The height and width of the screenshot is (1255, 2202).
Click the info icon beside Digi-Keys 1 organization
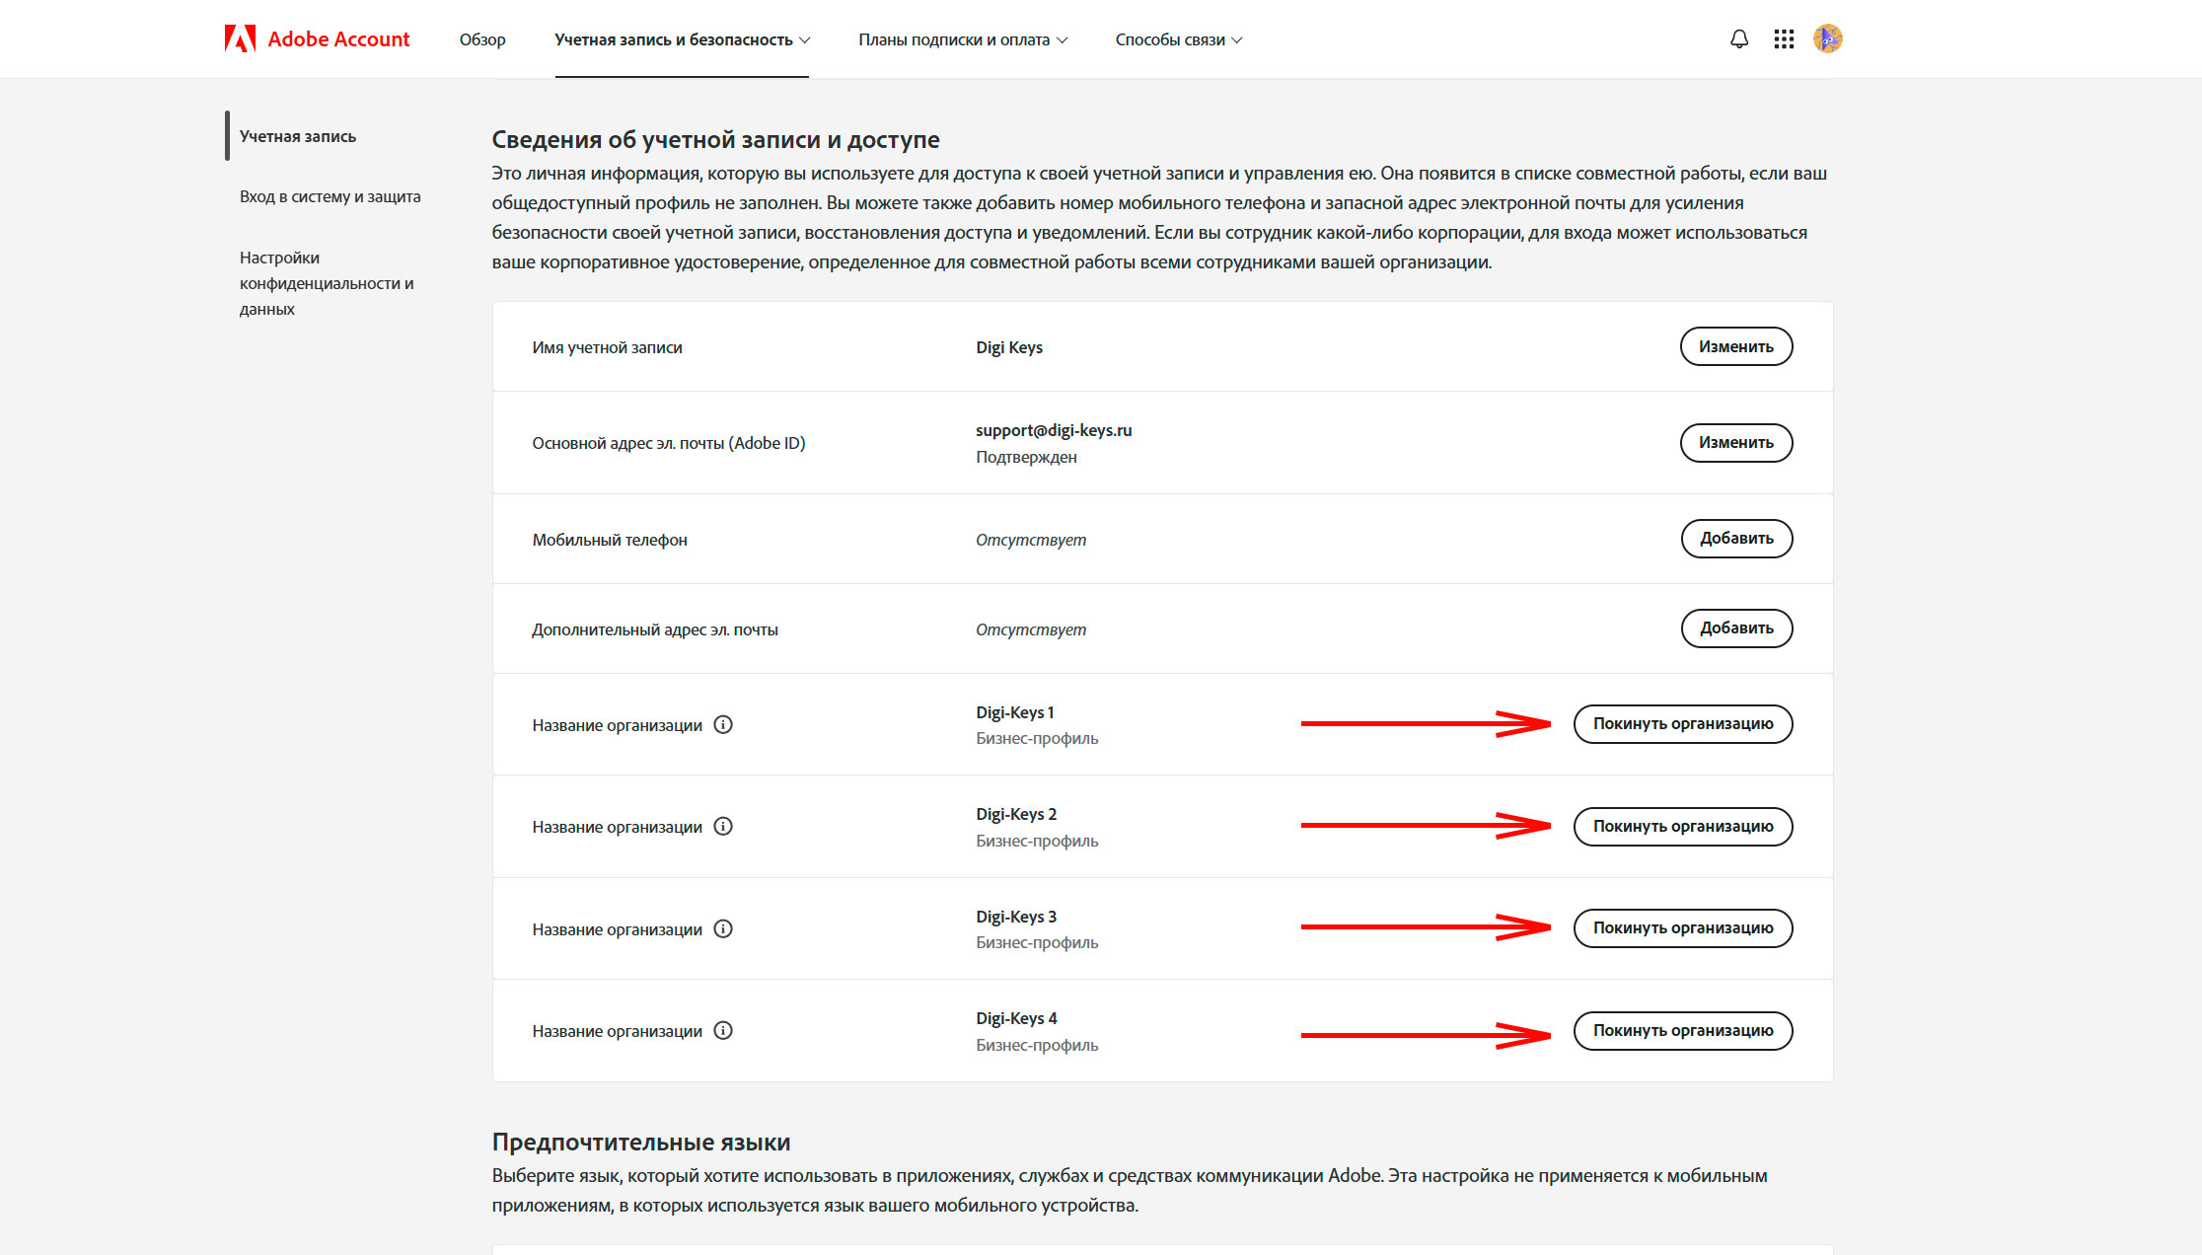click(725, 724)
